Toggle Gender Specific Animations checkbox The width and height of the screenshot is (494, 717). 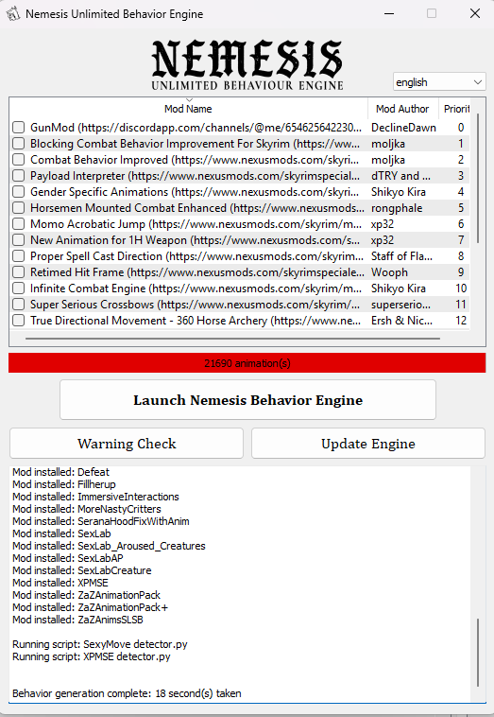click(18, 192)
